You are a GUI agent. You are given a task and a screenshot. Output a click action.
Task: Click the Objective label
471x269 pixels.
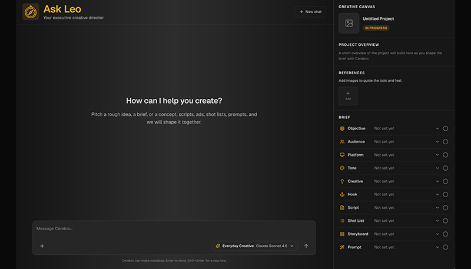[357, 128]
